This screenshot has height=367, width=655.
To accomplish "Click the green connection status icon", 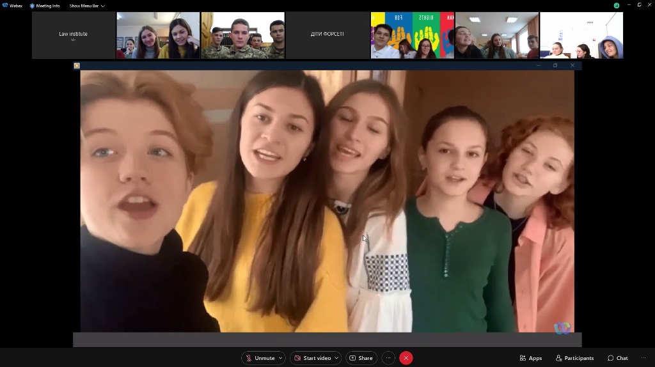I will [x=617, y=5].
